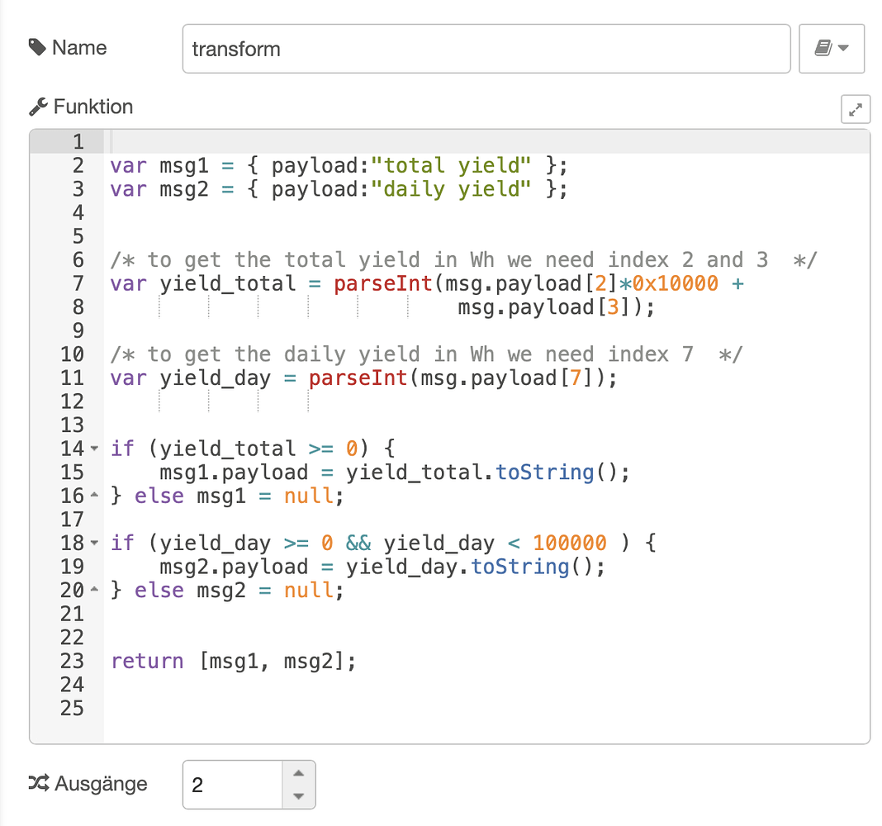This screenshot has height=826, width=882.
Task: Click the name field containing transform
Action: coord(486,49)
